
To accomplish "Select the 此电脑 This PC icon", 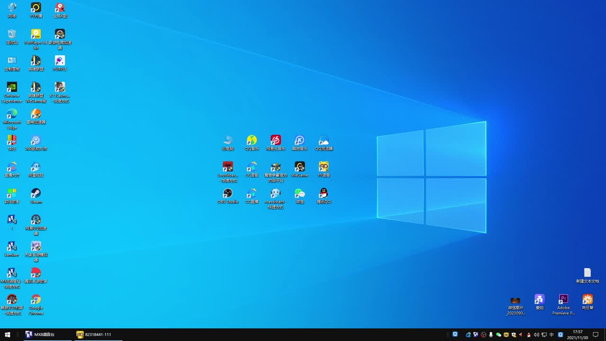I will click(228, 143).
